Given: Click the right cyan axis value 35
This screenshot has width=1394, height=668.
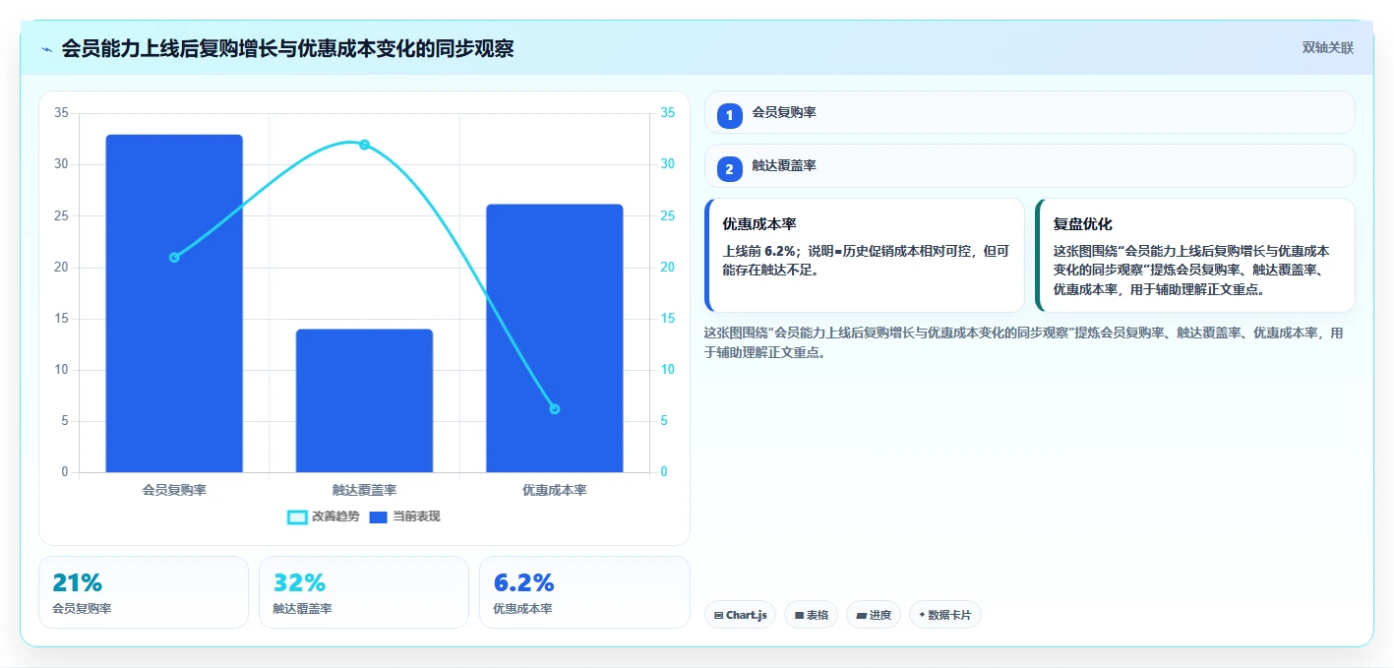Looking at the screenshot, I should (x=668, y=113).
